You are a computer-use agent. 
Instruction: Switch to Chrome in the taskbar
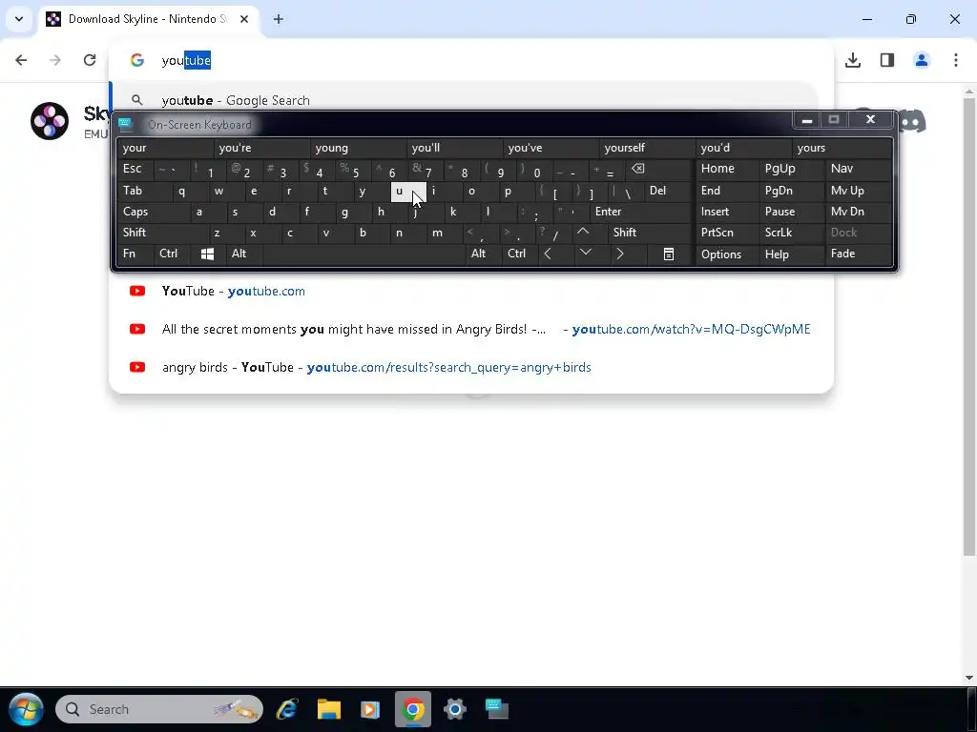coord(412,709)
